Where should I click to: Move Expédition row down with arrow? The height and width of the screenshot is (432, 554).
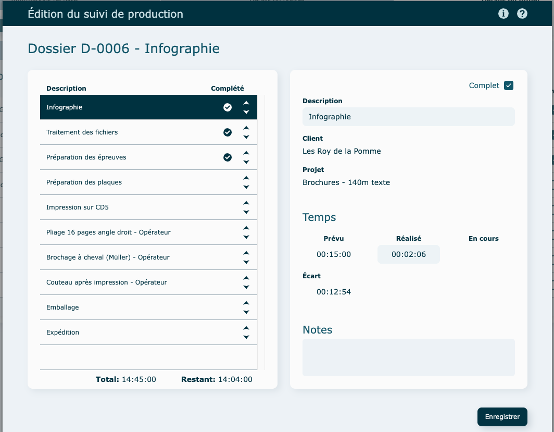(x=246, y=337)
